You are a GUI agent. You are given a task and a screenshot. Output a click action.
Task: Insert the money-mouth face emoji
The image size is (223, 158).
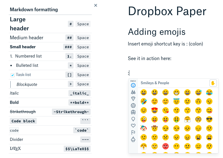pos(176,120)
